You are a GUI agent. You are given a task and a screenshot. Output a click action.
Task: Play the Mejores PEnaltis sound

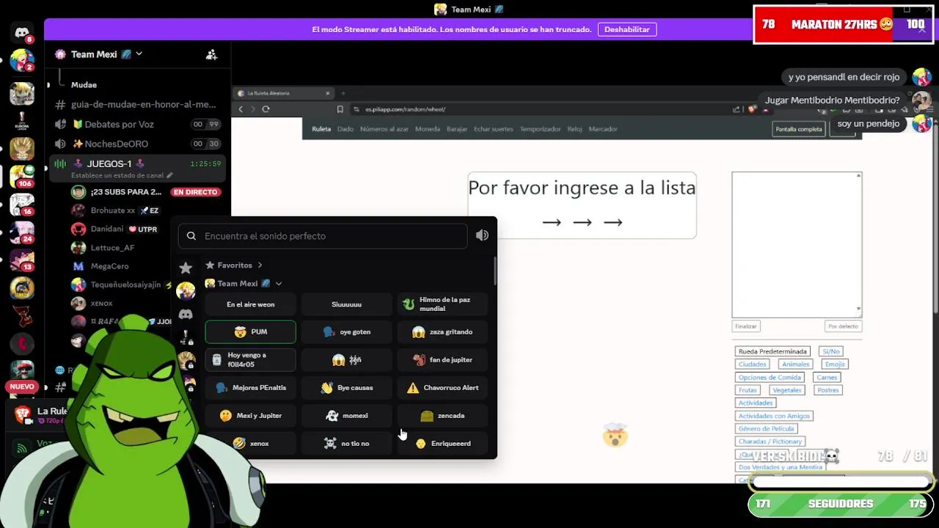(x=250, y=388)
